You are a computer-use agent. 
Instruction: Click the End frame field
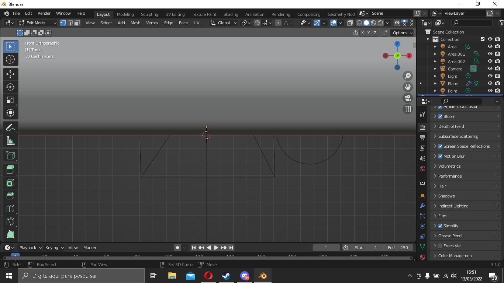(397, 248)
